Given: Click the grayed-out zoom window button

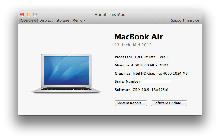Looking at the screenshot, I should (x=35, y=14).
